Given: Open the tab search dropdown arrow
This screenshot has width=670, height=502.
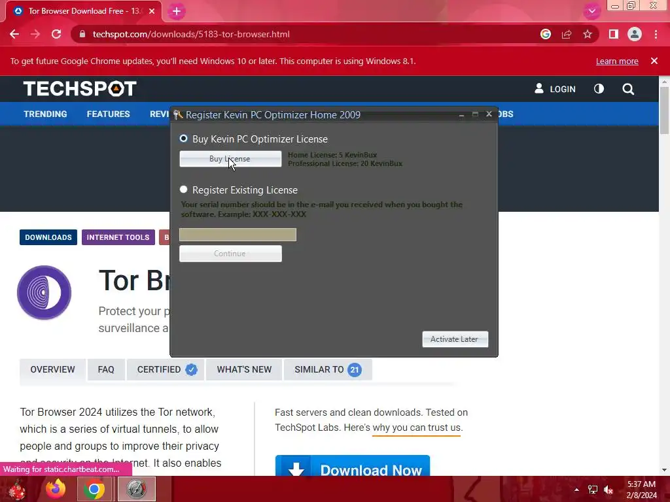Looking at the screenshot, I should click(591, 11).
